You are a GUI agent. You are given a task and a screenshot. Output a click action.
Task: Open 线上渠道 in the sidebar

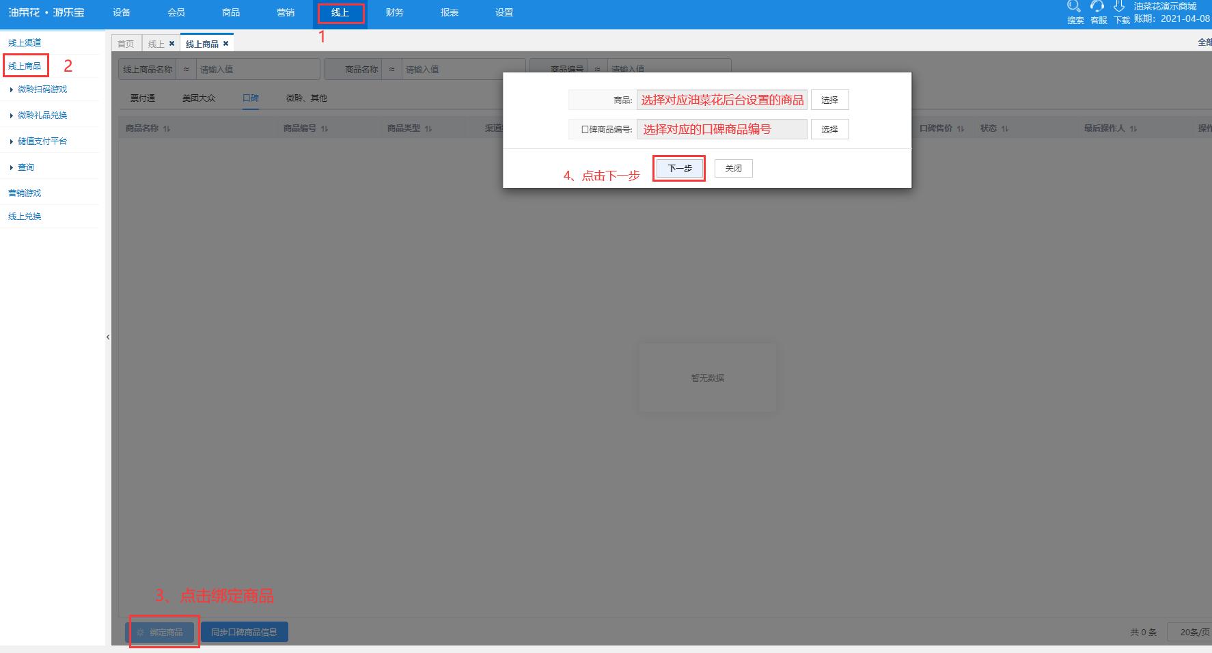25,42
